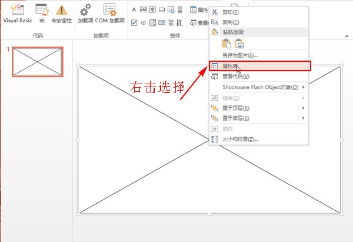Open the 加载项 add-ins manager
The width and height of the screenshot is (353, 242).
85,13
